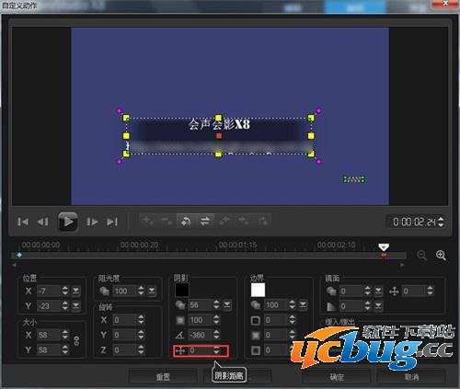Cancel the dialog with 取消
Viewport: 460px width, 389px height.
click(x=411, y=376)
